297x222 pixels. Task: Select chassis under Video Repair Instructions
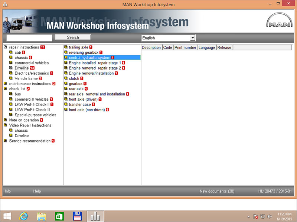click(x=21, y=131)
